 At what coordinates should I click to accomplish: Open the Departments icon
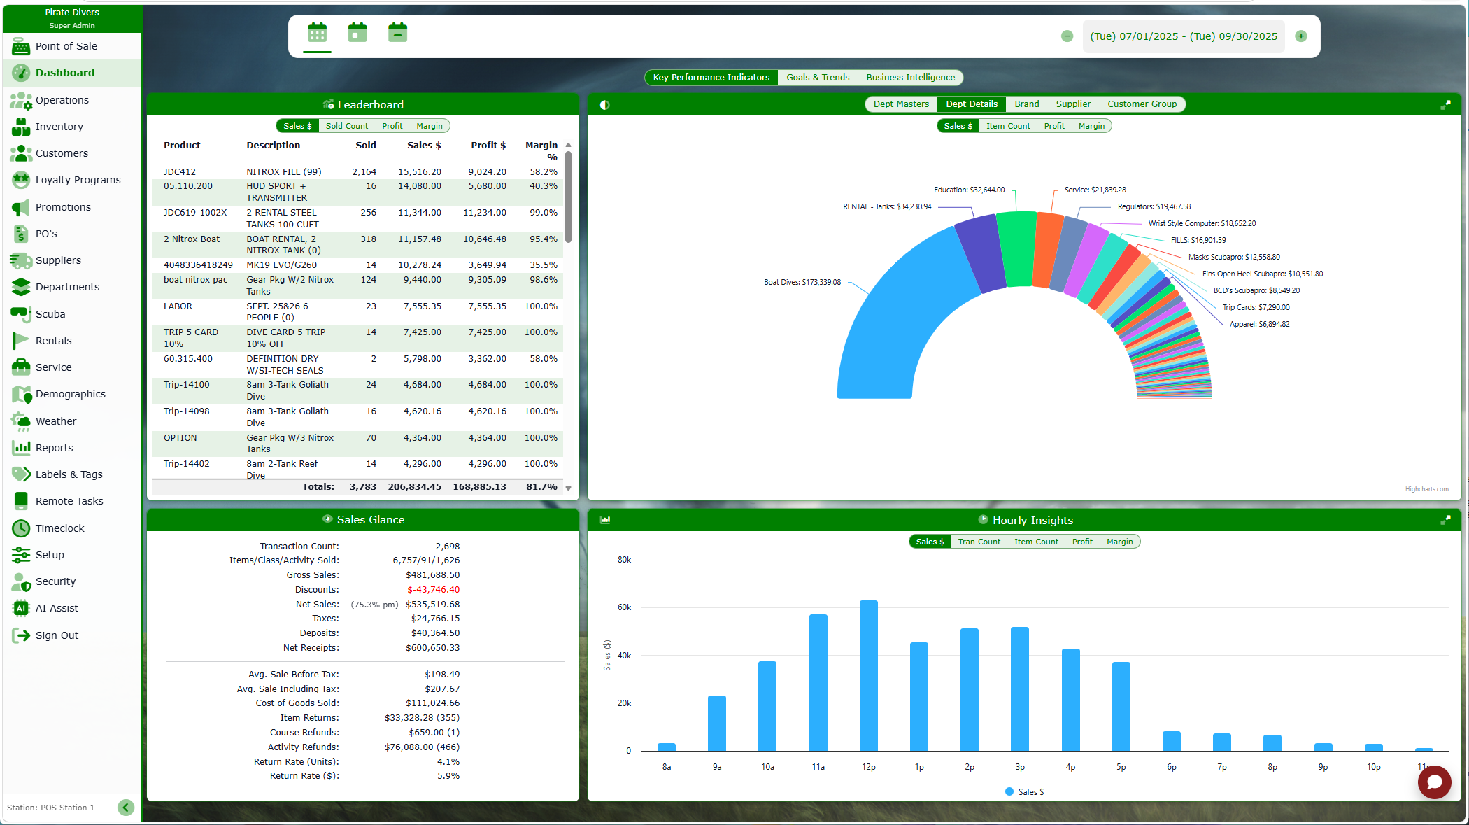coord(21,287)
